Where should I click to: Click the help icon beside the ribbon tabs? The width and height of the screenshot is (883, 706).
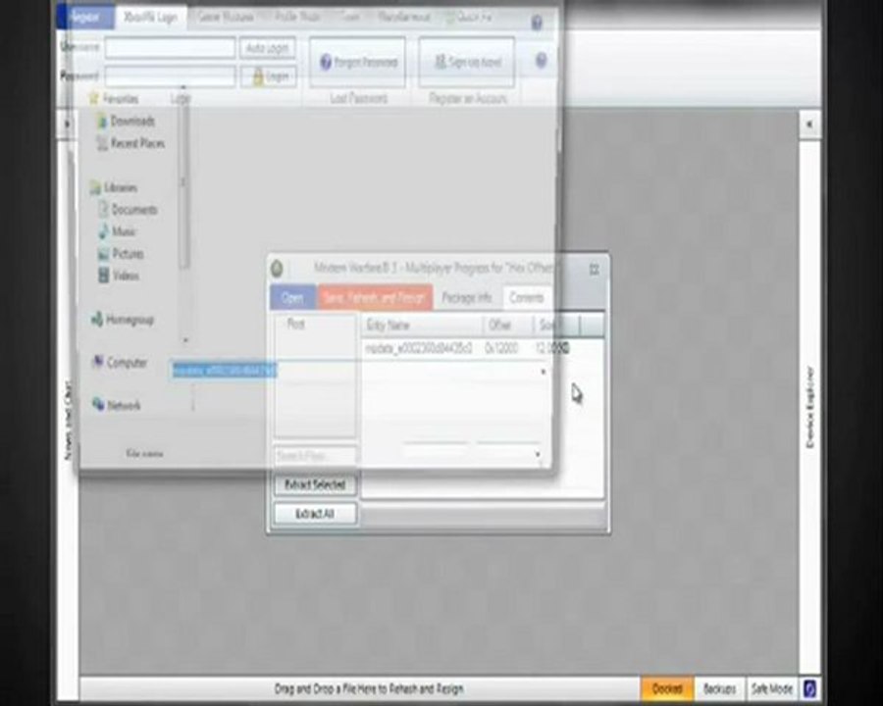click(537, 22)
